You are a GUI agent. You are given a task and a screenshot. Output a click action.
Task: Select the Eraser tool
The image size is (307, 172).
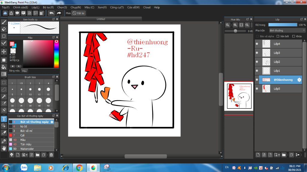tap(4, 29)
